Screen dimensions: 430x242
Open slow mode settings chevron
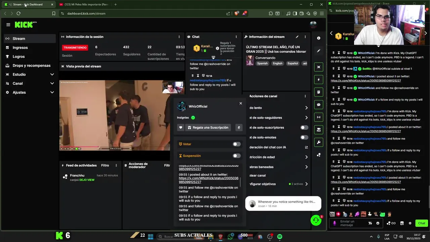pos(306,108)
